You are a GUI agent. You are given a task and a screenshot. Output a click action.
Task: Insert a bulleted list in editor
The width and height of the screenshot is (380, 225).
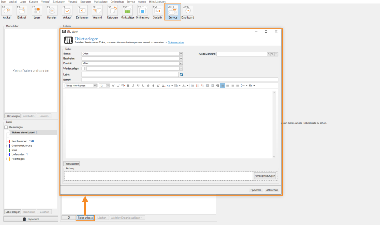(192, 86)
